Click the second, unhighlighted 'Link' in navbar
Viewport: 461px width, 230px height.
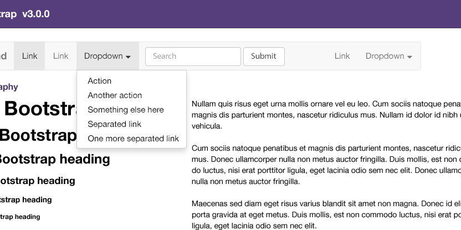[60, 56]
